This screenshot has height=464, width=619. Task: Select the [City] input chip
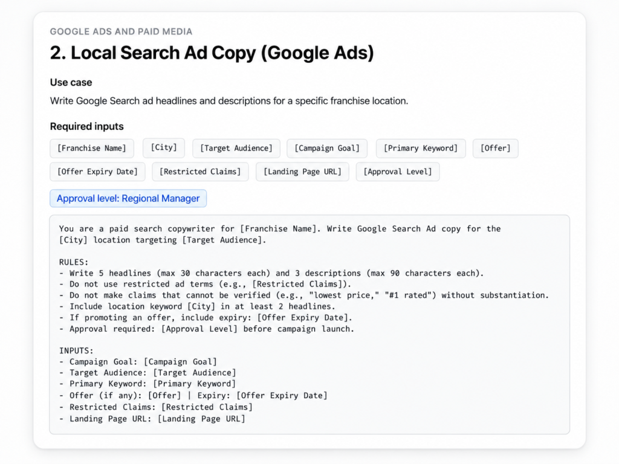pyautogui.click(x=164, y=147)
